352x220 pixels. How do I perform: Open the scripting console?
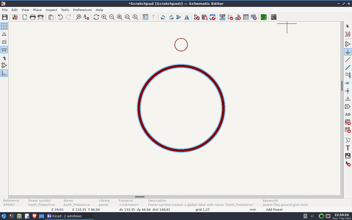[x=273, y=17]
